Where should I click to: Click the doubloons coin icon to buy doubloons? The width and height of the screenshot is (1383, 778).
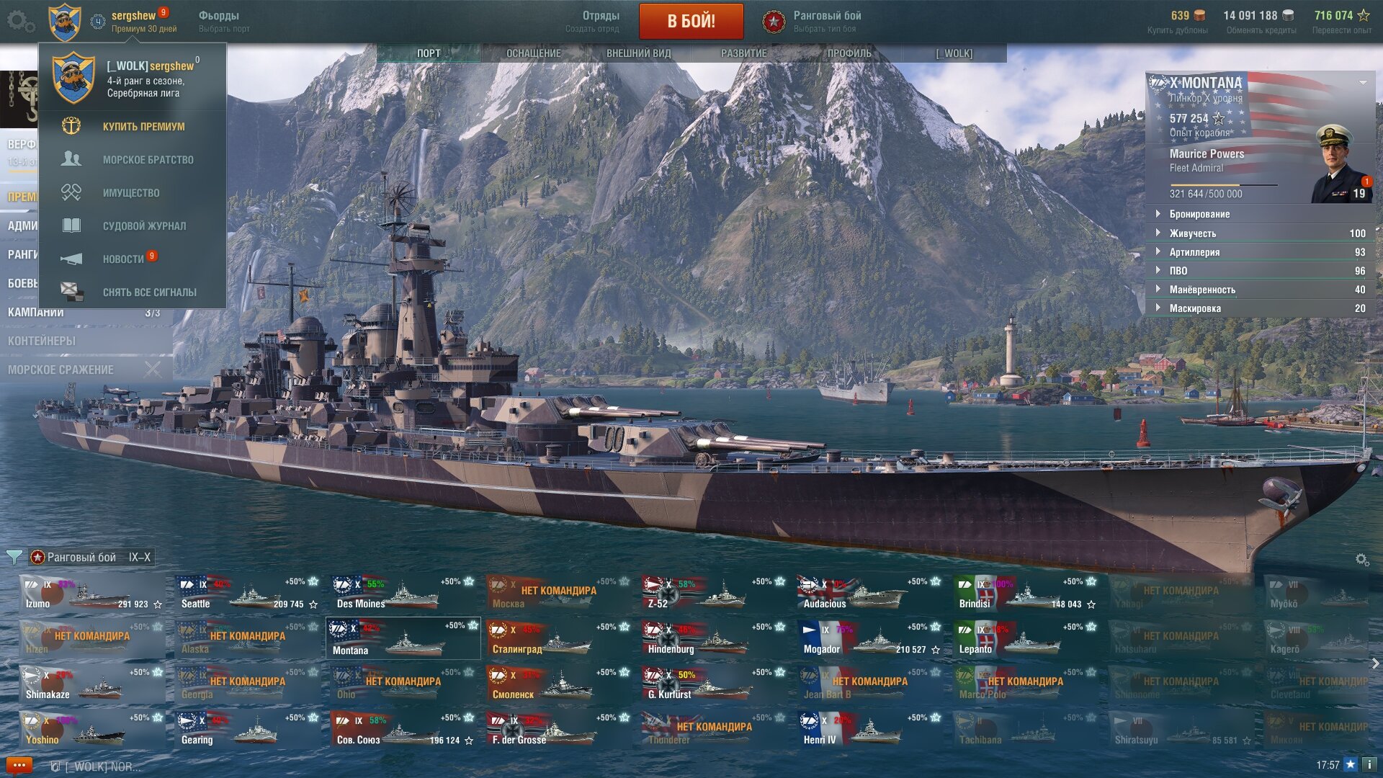pos(1199,15)
